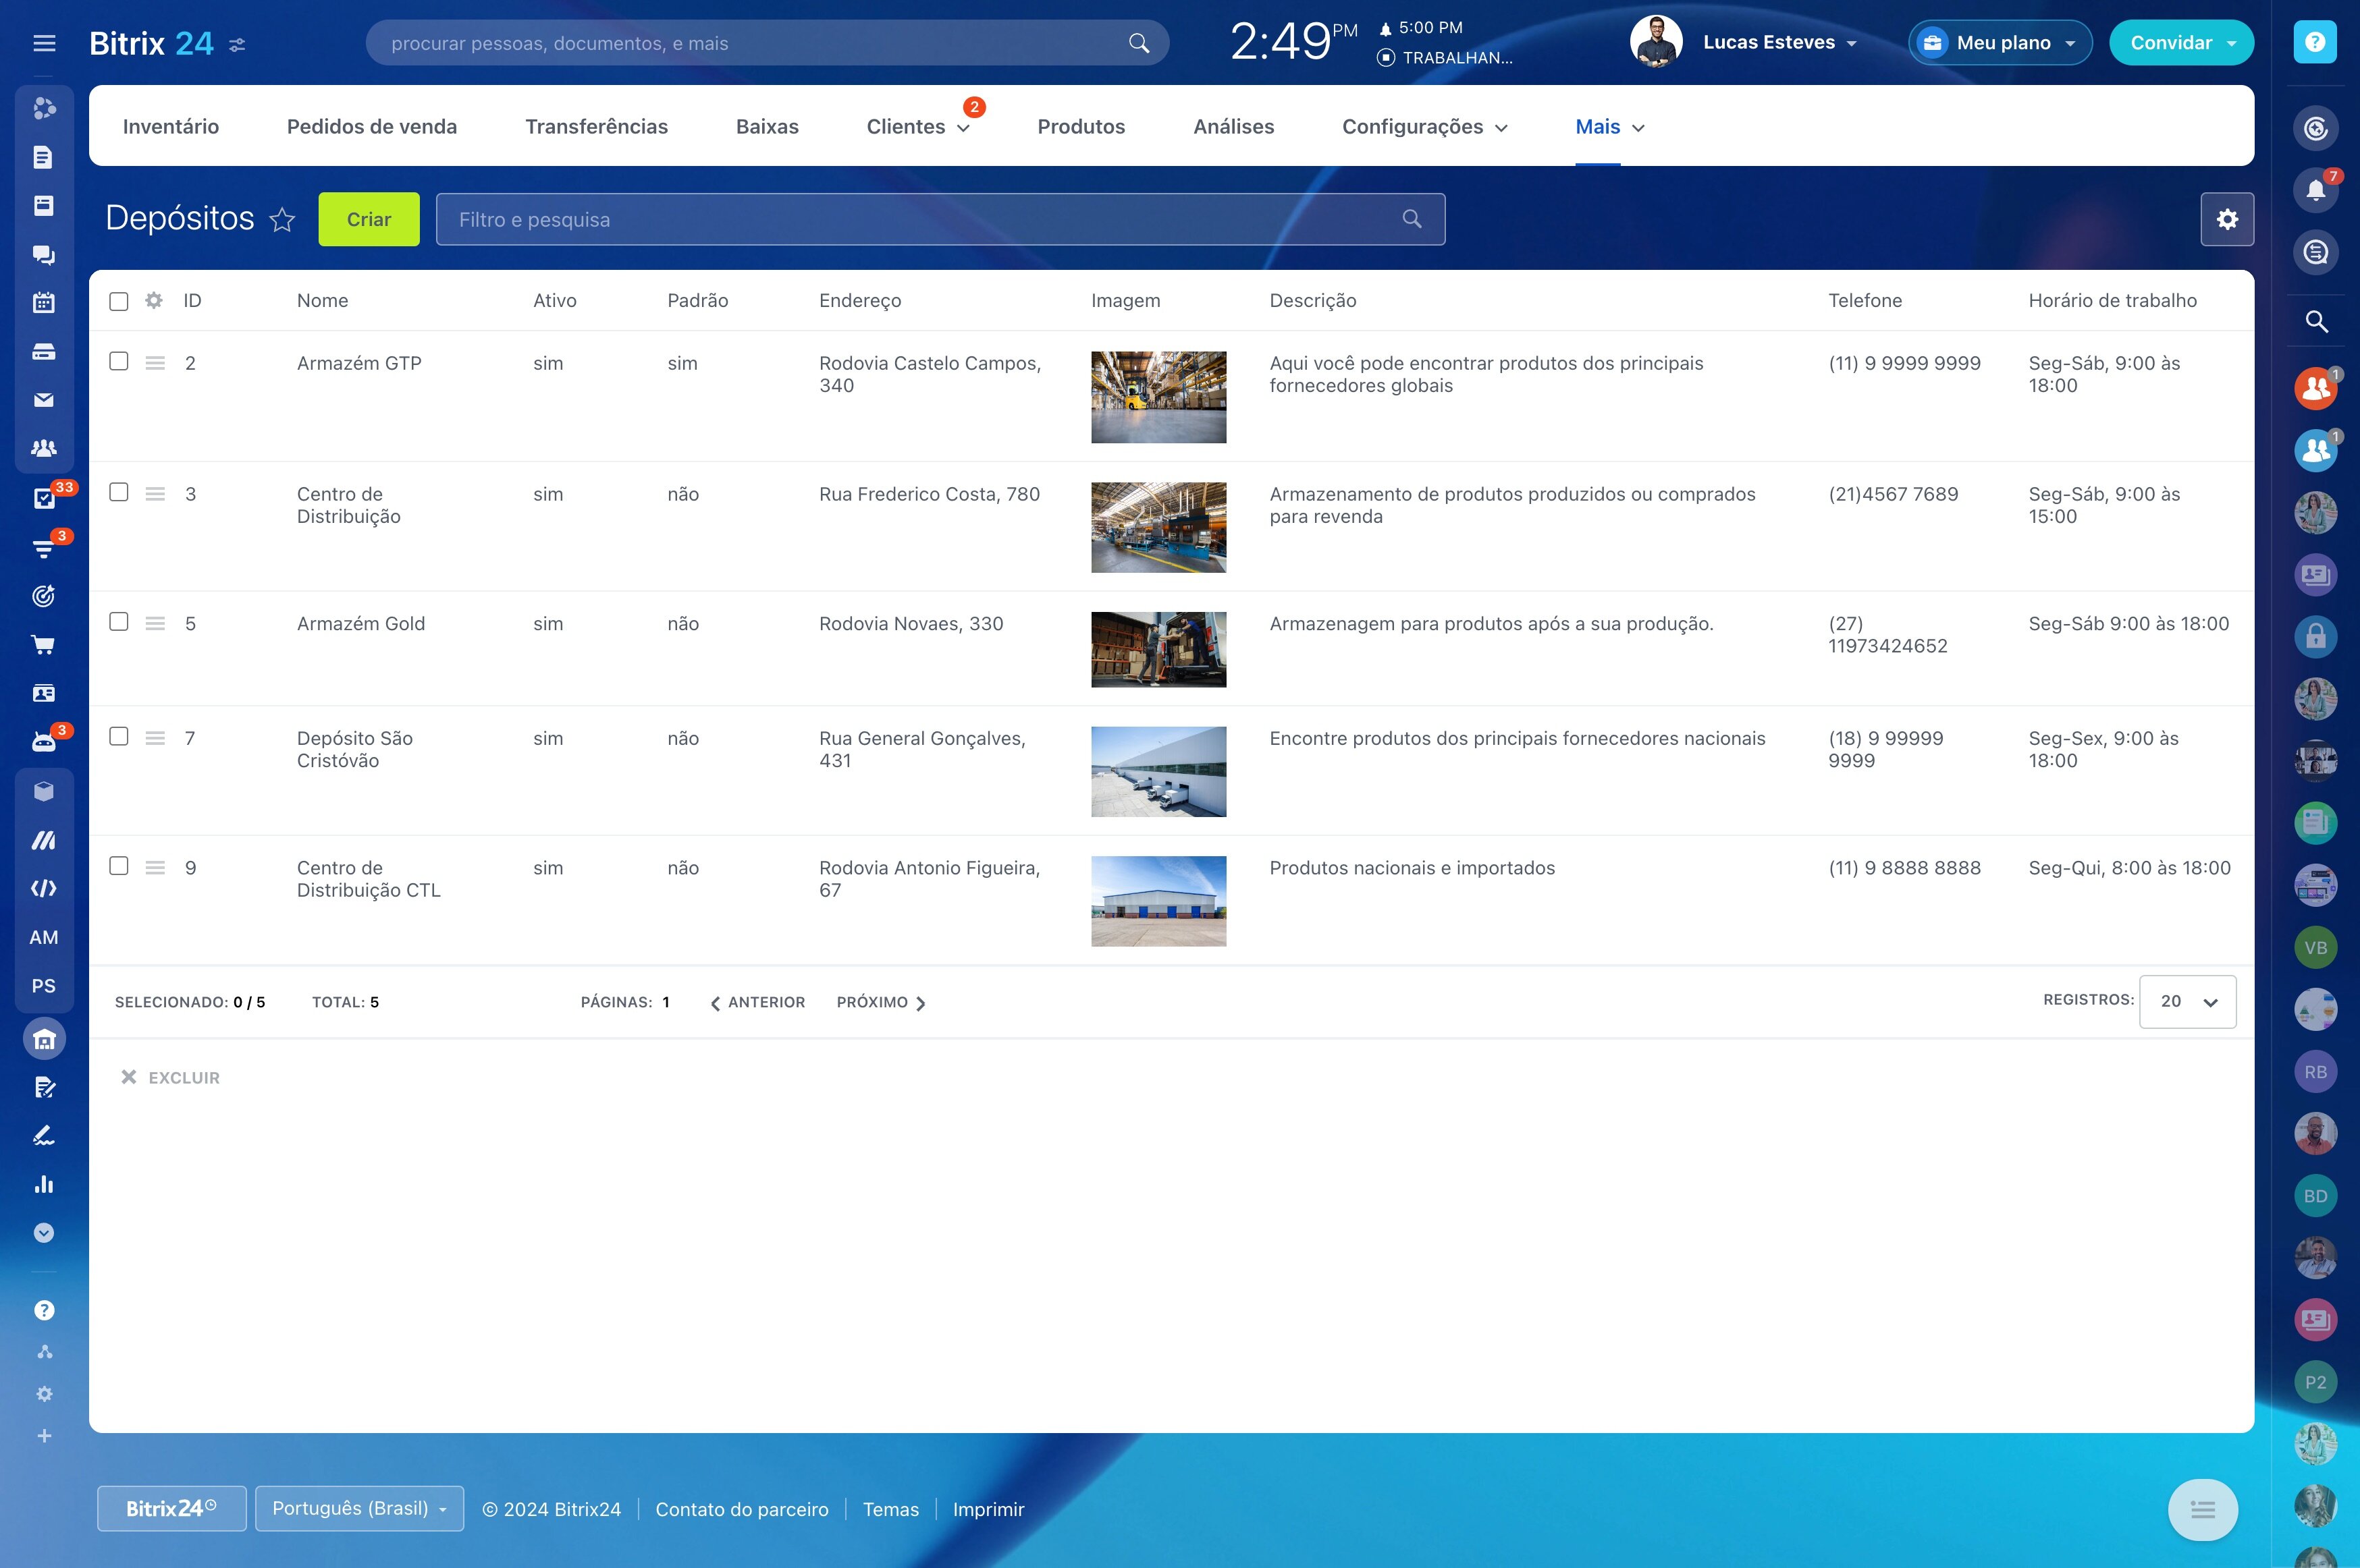The width and height of the screenshot is (2360, 1568).
Task: Open the Armazém GTP warehouse image thumbnail
Action: [x=1158, y=397]
